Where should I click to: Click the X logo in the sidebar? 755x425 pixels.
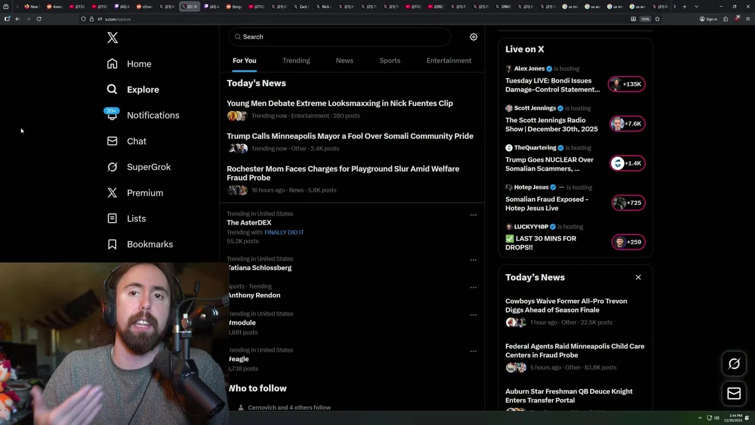[x=113, y=38]
